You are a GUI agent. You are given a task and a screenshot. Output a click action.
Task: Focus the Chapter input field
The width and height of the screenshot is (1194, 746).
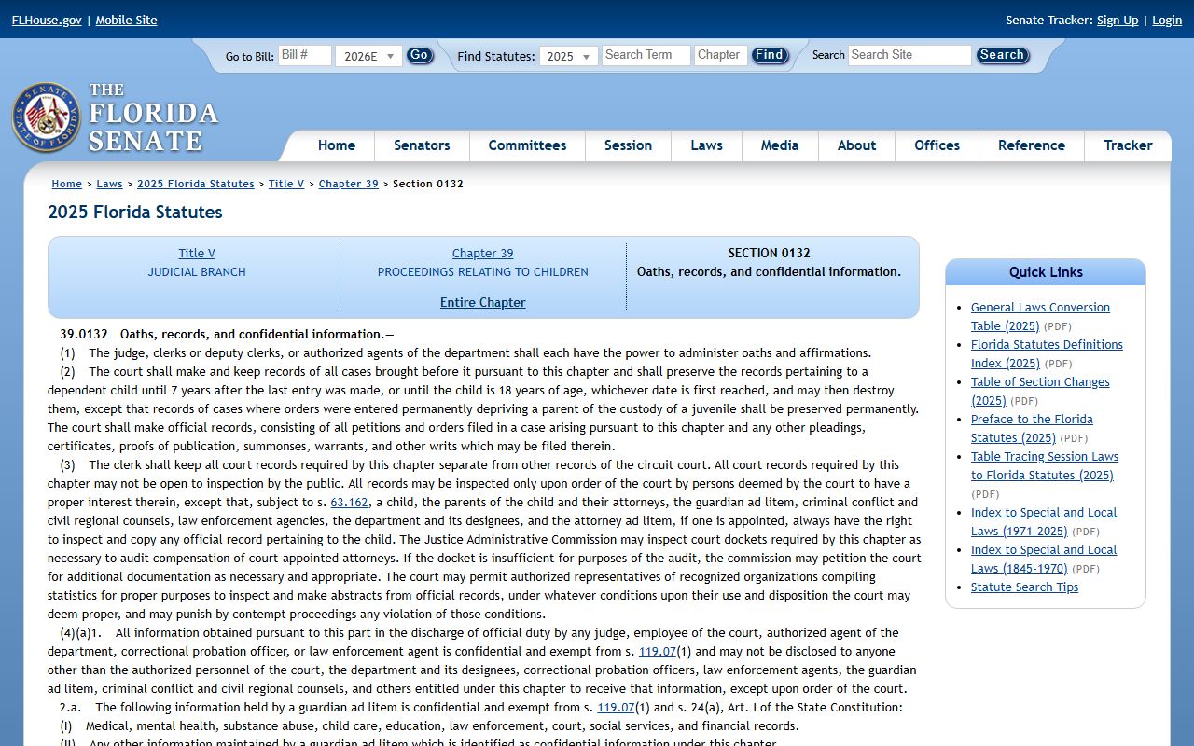pos(721,55)
